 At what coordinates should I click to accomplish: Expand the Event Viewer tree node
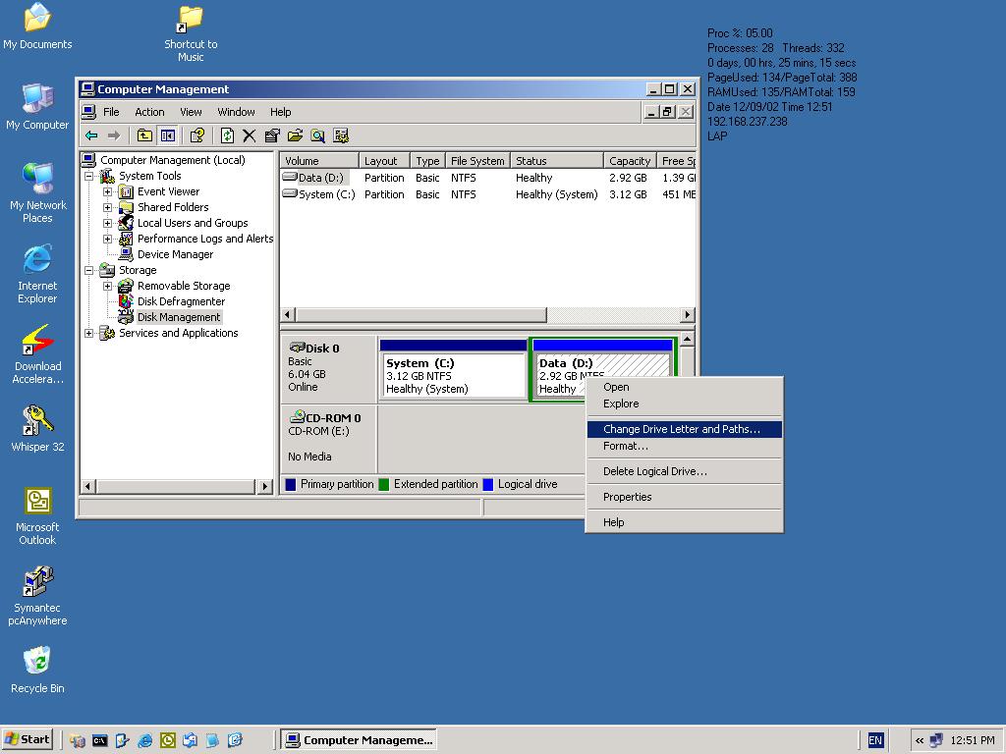pos(107,191)
